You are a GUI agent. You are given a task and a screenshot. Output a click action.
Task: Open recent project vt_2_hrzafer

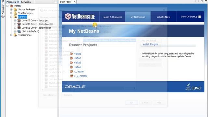[x=80, y=76]
